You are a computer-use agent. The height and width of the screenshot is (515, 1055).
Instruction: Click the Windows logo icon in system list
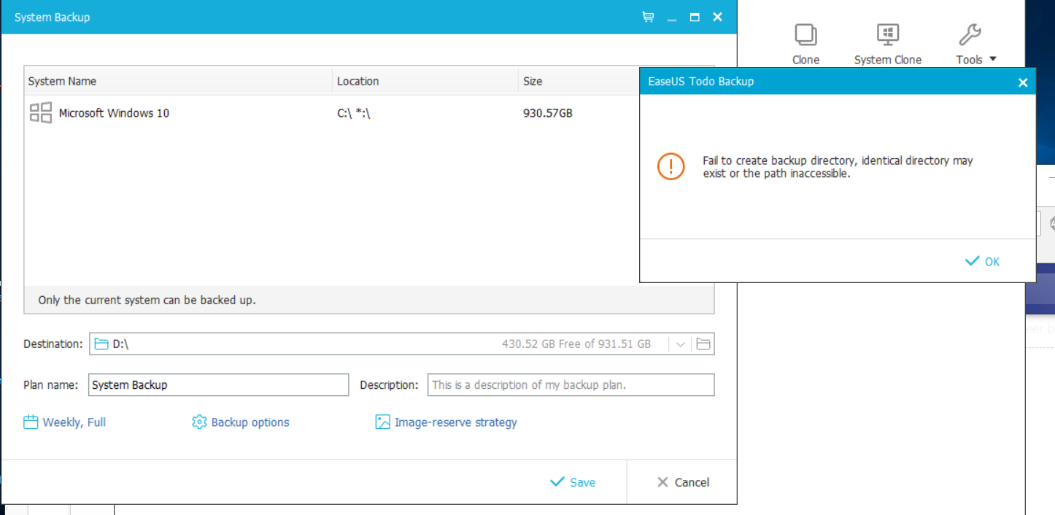[41, 113]
